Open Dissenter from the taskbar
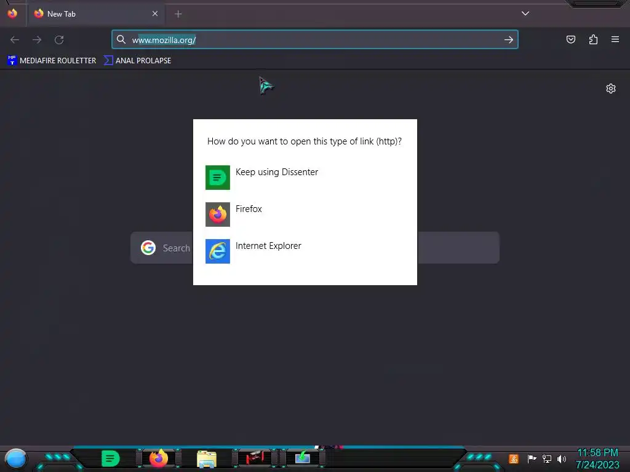 [x=111, y=458]
